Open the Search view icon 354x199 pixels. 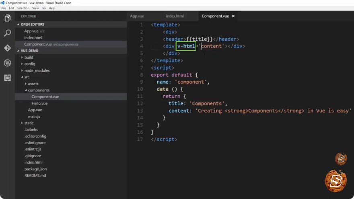[x=7, y=33]
